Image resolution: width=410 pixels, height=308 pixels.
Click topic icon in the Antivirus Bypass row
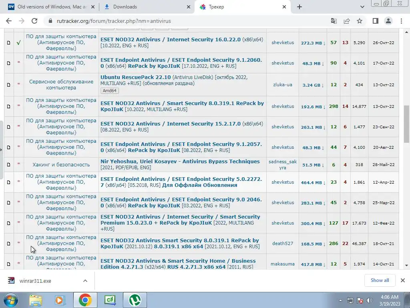9,165
